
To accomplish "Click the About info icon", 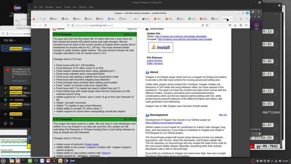I will pyautogui.click(x=147, y=72).
